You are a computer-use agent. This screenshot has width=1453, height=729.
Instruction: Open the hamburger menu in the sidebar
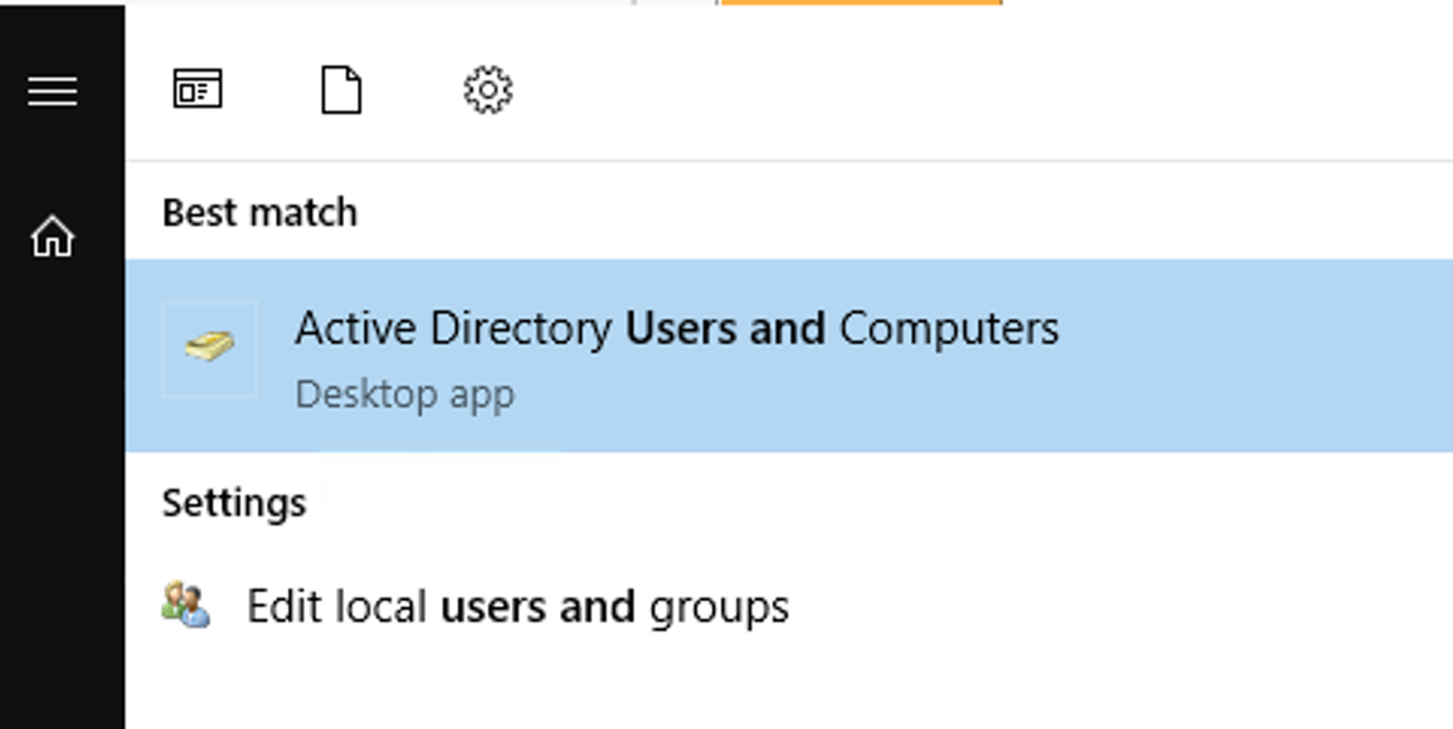(52, 92)
